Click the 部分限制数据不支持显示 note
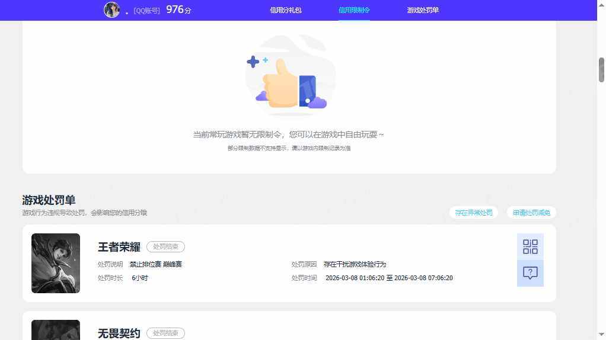The width and height of the screenshot is (606, 340). pos(289,148)
